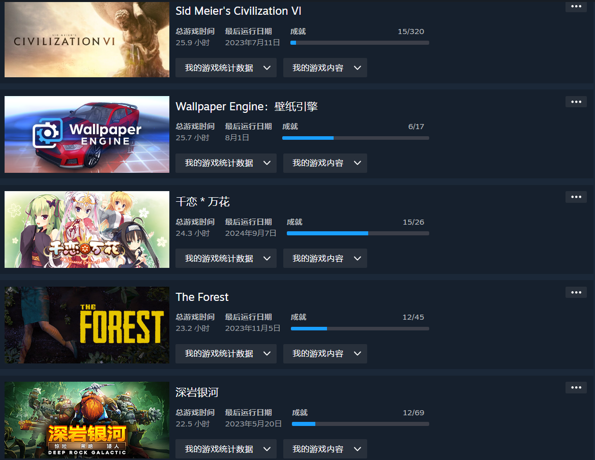Open three-dot menu for Wallpaper Engine
The width and height of the screenshot is (595, 460).
576,102
